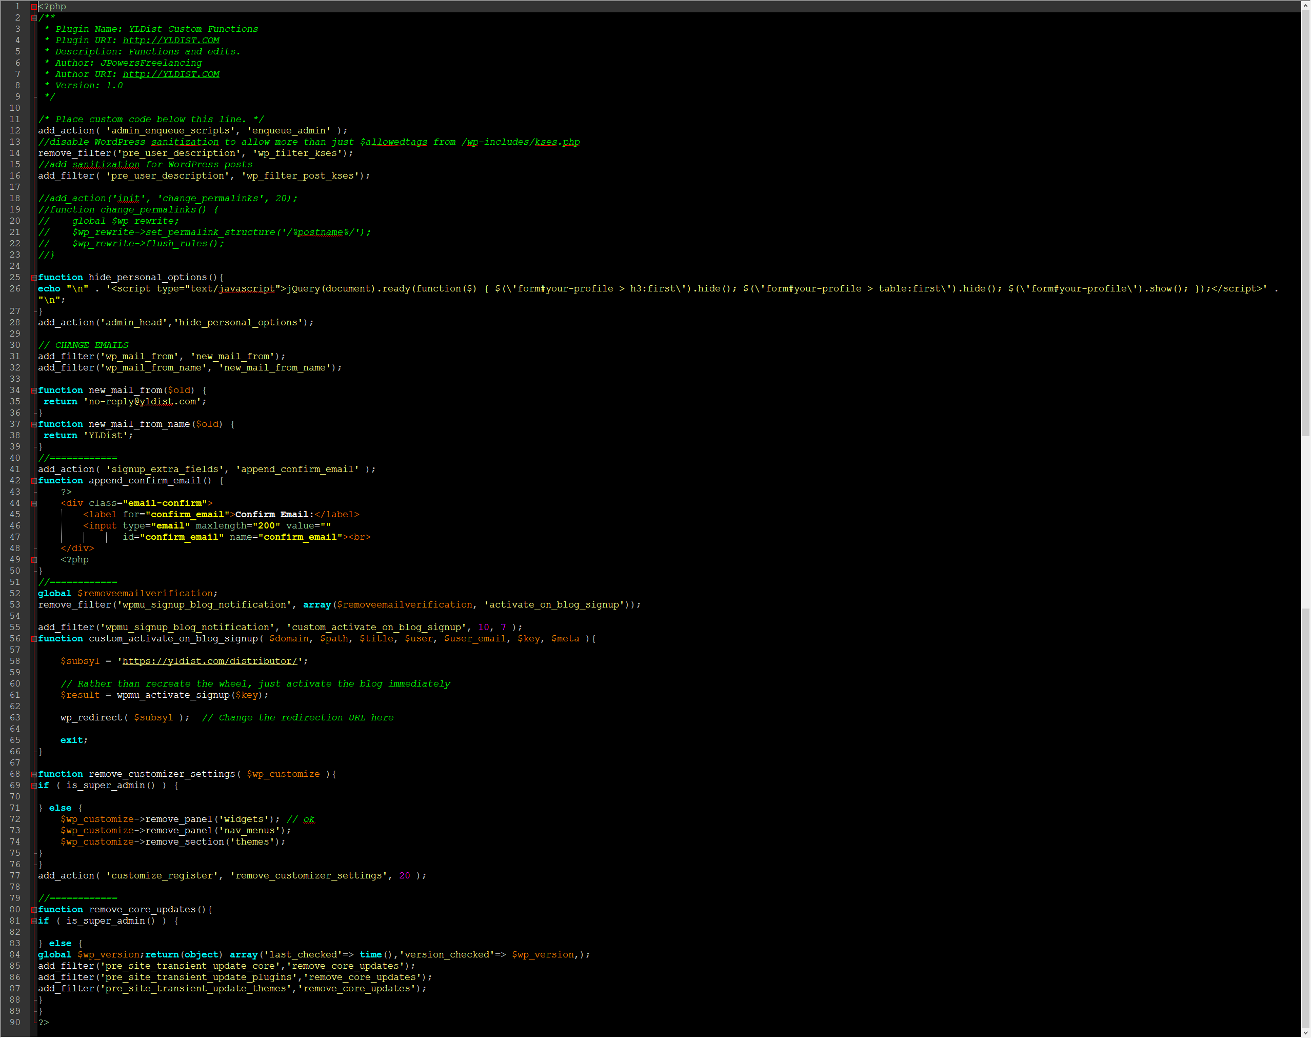Viewport: 1311px width, 1038px height.
Task: Collapse the email-confirm div fold marker
Action: (x=34, y=503)
